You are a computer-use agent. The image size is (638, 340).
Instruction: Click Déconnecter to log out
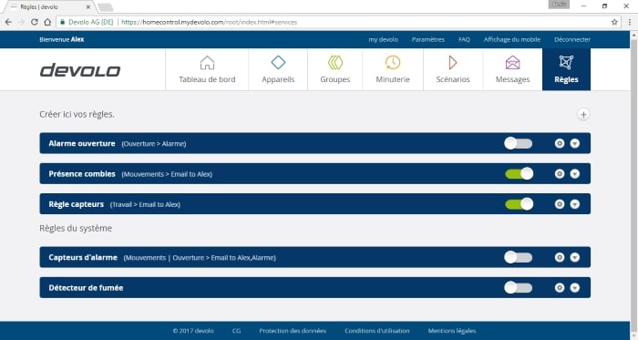(x=572, y=39)
